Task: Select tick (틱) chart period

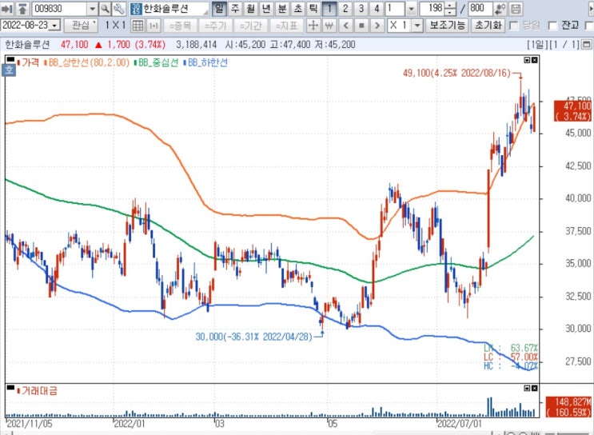Action: [313, 8]
